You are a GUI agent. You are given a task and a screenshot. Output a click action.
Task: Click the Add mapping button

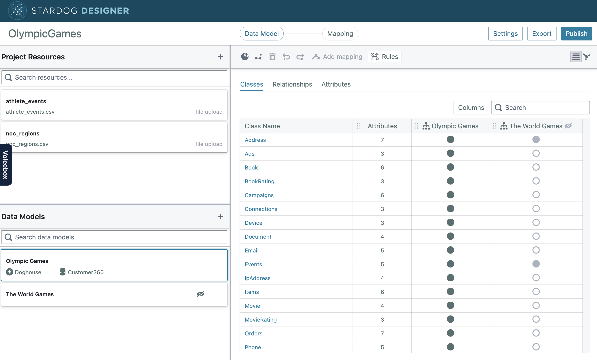[337, 57]
